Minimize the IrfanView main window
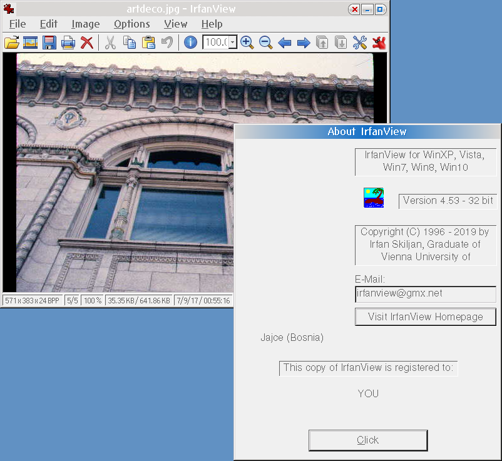 tap(367, 9)
